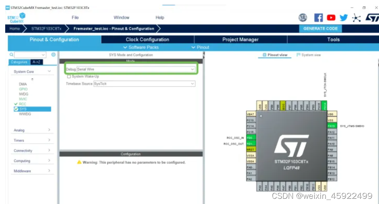Image resolution: width=379 pixels, height=204 pixels.
Task: Click the PA12 pin on chip
Action: tap(332, 132)
